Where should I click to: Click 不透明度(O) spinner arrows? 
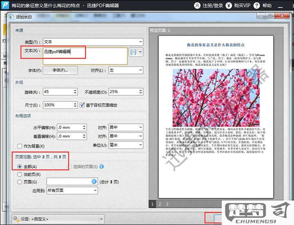pos(140,92)
